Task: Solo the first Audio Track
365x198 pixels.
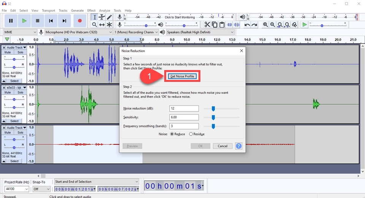Action: pyautogui.click(x=20, y=52)
